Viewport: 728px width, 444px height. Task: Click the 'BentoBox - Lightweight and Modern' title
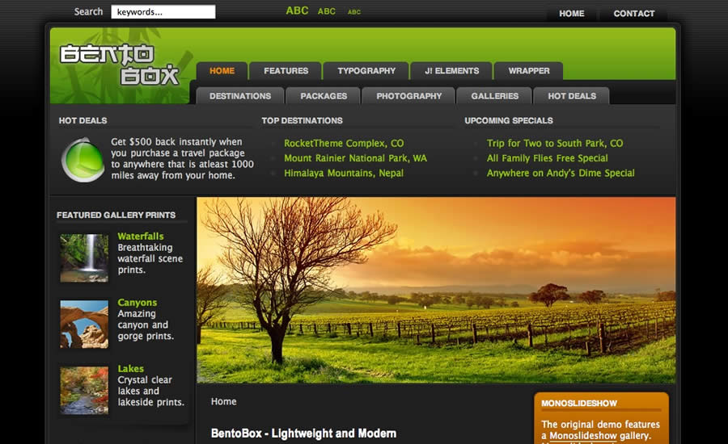tap(303, 434)
